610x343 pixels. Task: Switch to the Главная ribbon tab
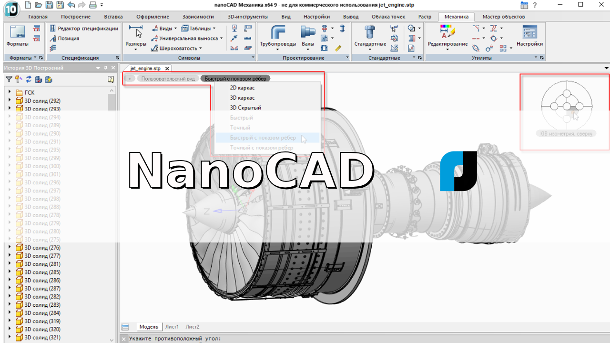pyautogui.click(x=38, y=17)
